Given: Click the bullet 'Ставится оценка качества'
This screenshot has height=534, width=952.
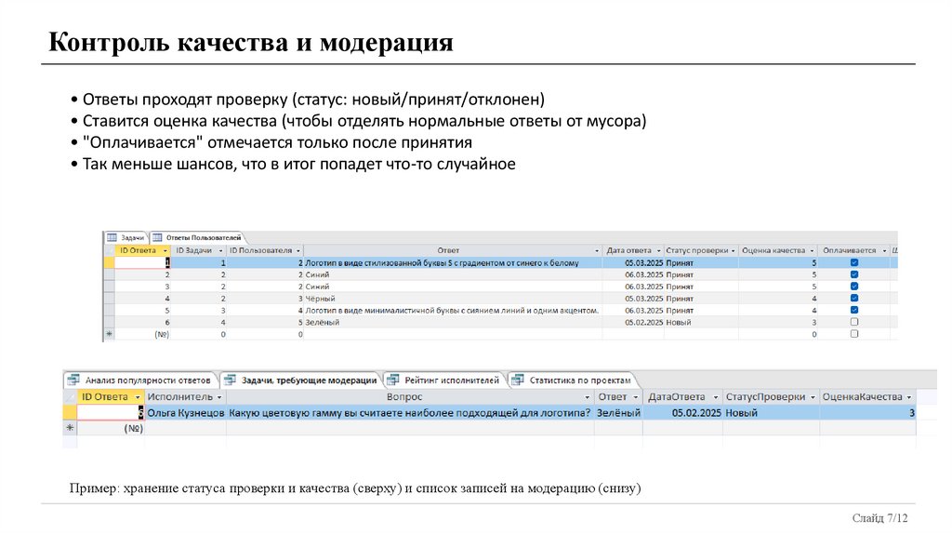Looking at the screenshot, I should 364,121.
